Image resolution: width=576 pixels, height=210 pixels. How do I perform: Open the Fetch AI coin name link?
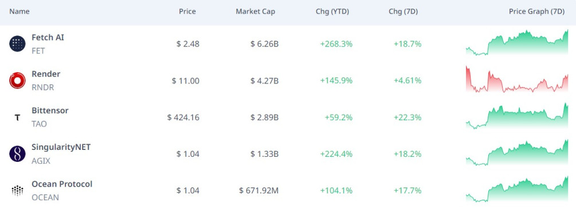[48, 37]
